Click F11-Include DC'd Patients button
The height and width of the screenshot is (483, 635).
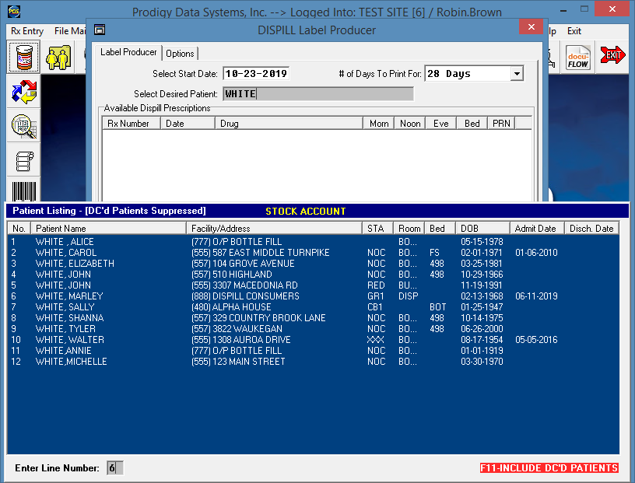pyautogui.click(x=549, y=468)
